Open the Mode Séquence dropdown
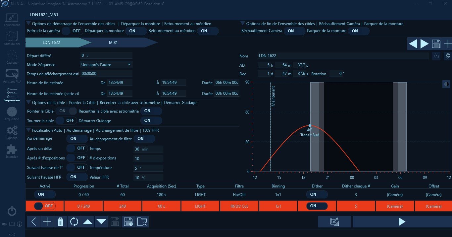Image resolution: width=452 pixels, height=237 pixels. click(106, 65)
